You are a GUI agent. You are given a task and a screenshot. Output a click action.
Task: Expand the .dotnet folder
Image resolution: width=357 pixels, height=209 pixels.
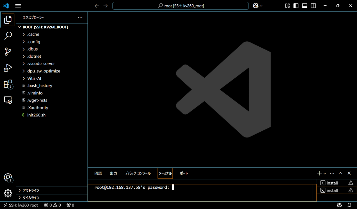pyautogui.click(x=52, y=56)
